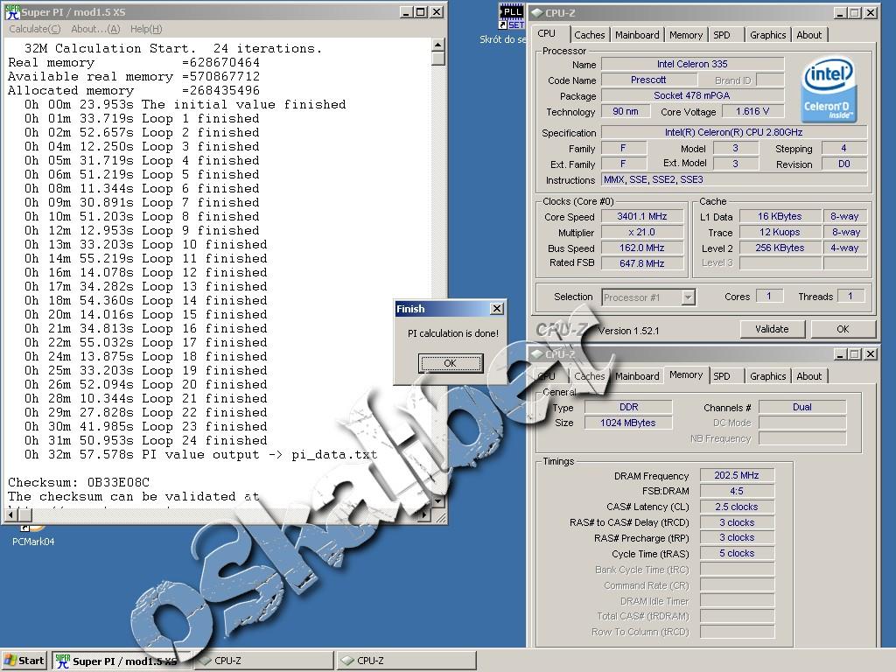This screenshot has height=672, width=896.
Task: Click the FSB:DRAM 4:5 field
Action: (737, 491)
